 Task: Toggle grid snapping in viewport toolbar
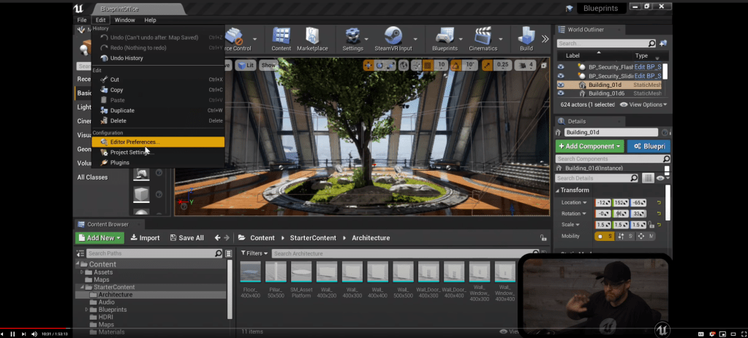(425, 65)
